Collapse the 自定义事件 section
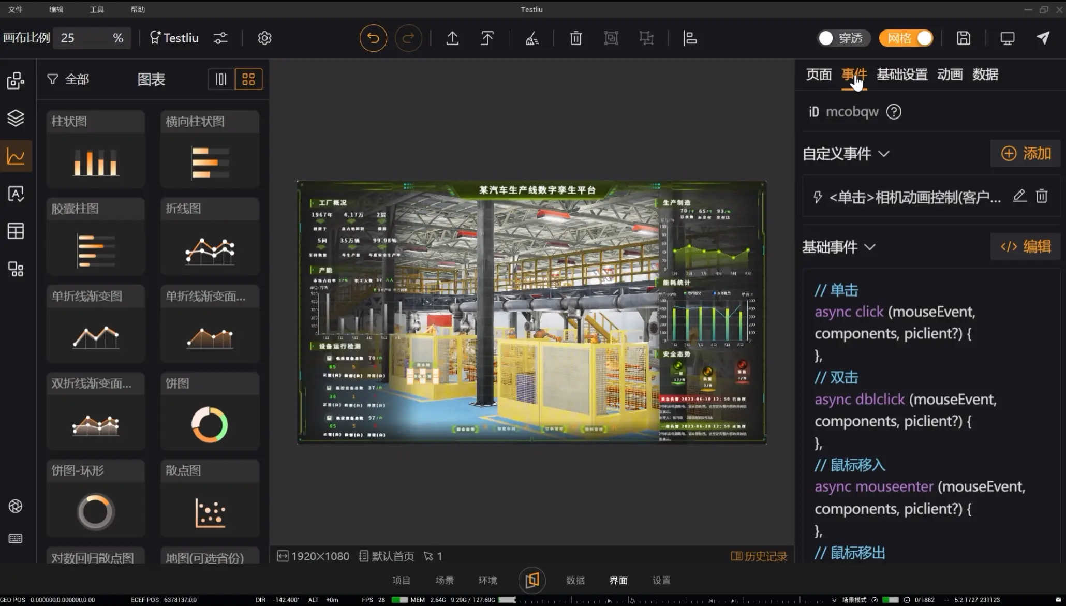The image size is (1066, 606). (x=884, y=154)
